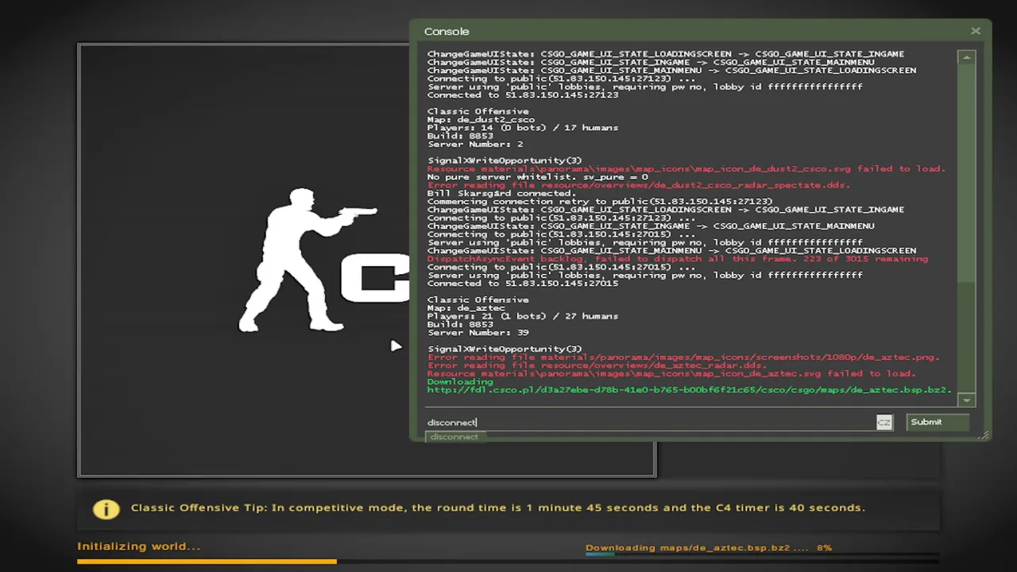
Task: Click red map_icon_de_aztec.svg failed line
Action: 671,373
